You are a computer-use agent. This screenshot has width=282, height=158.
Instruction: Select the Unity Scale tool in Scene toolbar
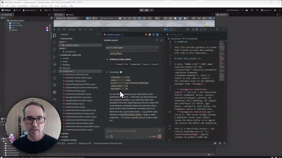(x=134, y=18)
